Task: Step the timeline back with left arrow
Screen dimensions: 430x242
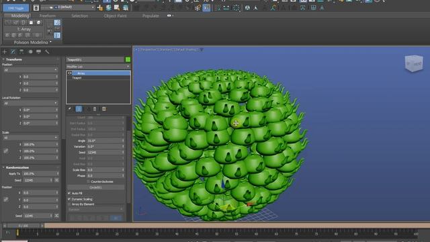Action: coord(5,226)
